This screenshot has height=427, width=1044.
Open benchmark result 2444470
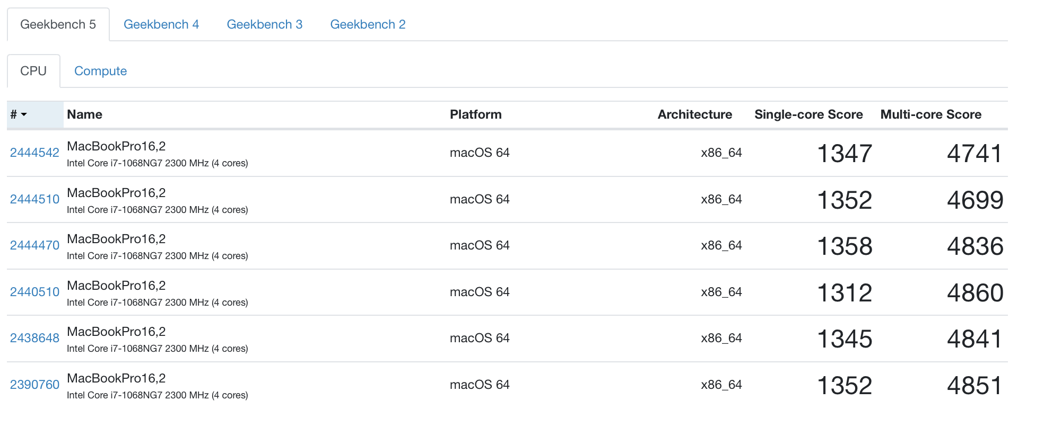(34, 245)
